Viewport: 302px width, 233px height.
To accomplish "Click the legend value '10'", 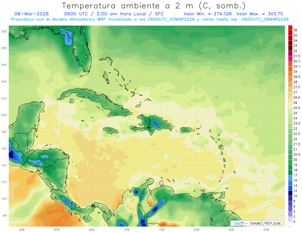I will 295,196.
